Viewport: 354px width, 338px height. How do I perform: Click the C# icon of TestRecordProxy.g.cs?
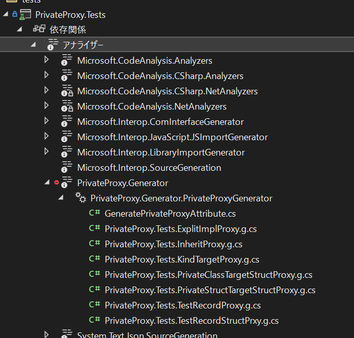pyautogui.click(x=95, y=304)
